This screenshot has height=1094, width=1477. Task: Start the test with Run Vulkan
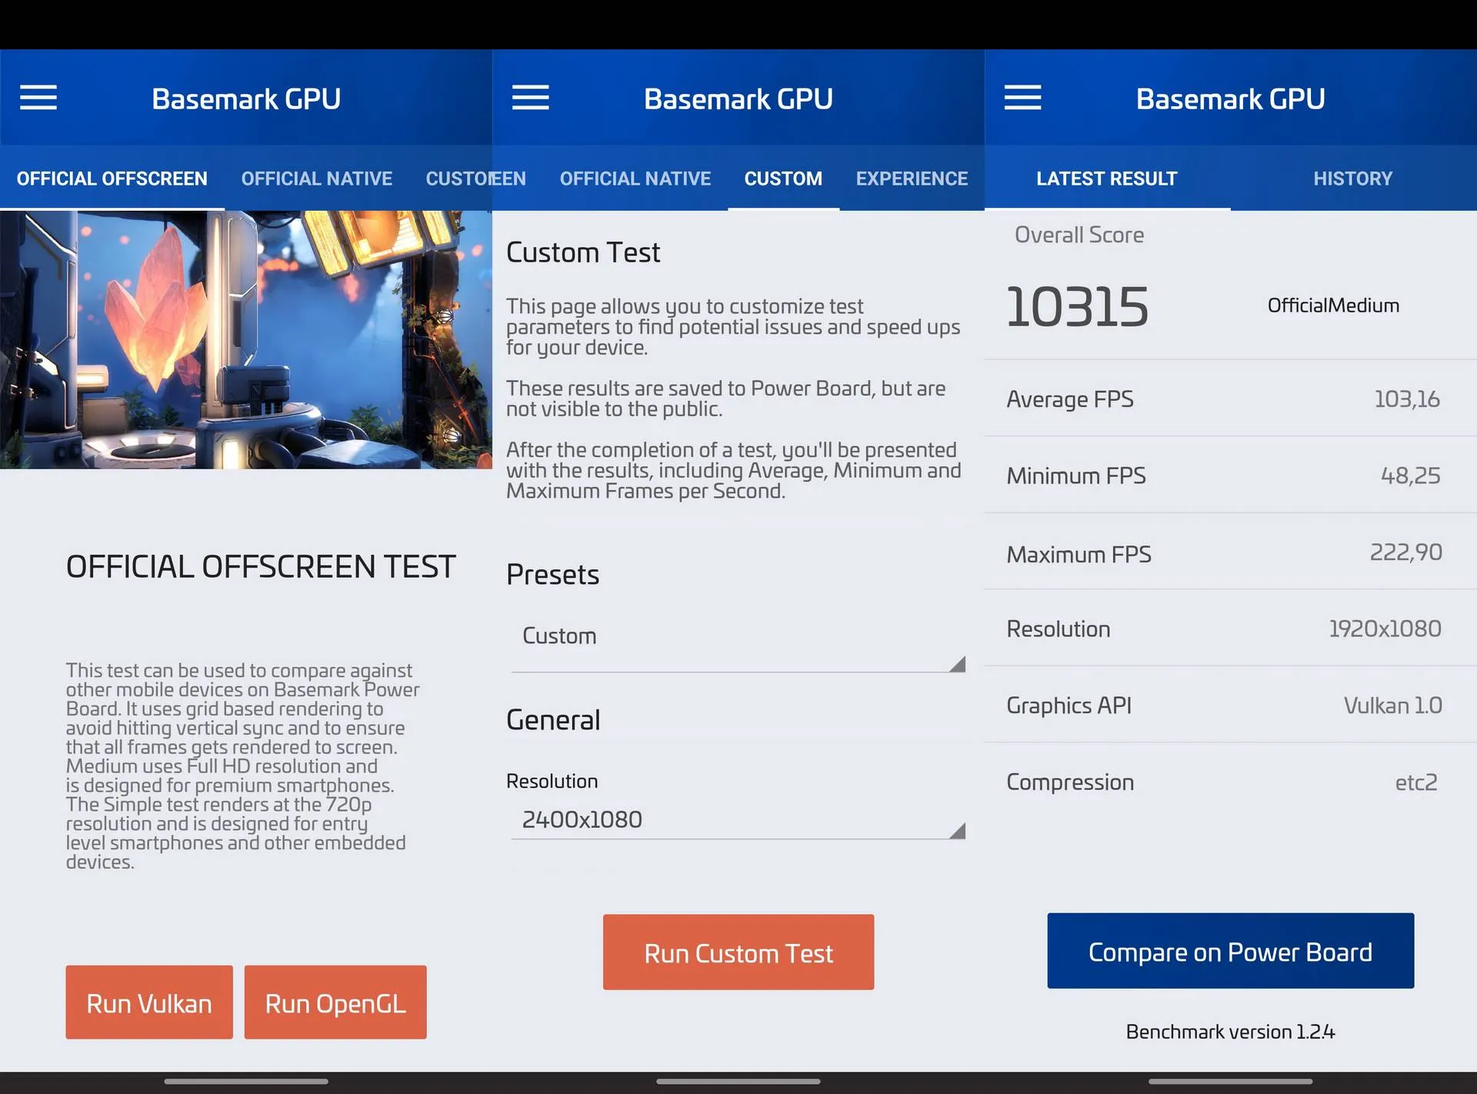click(149, 1002)
